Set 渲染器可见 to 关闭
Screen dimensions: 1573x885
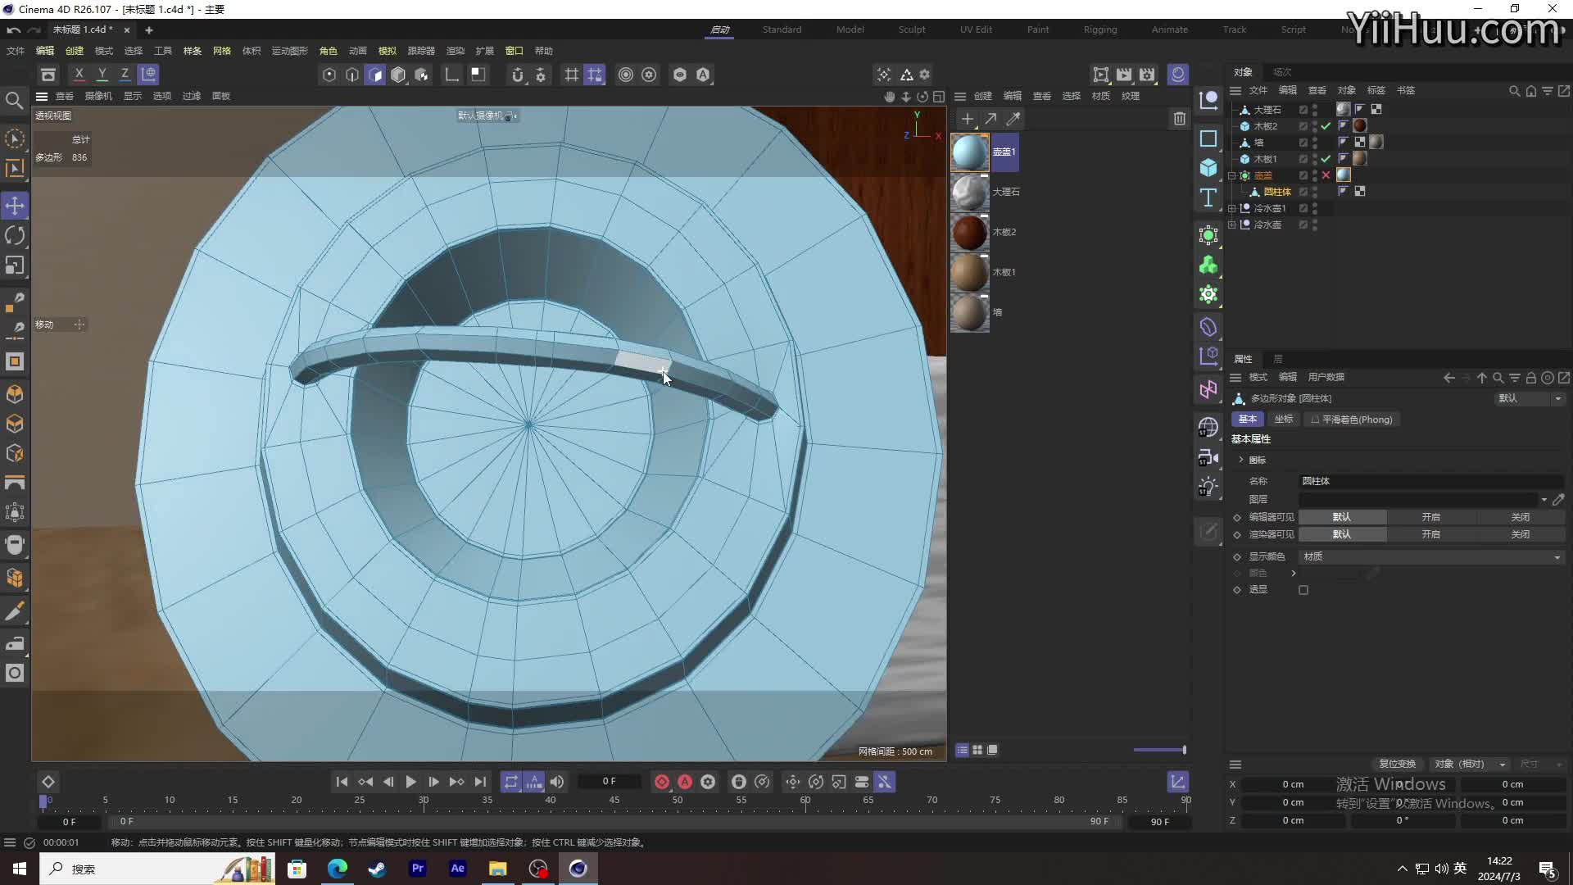(1520, 534)
